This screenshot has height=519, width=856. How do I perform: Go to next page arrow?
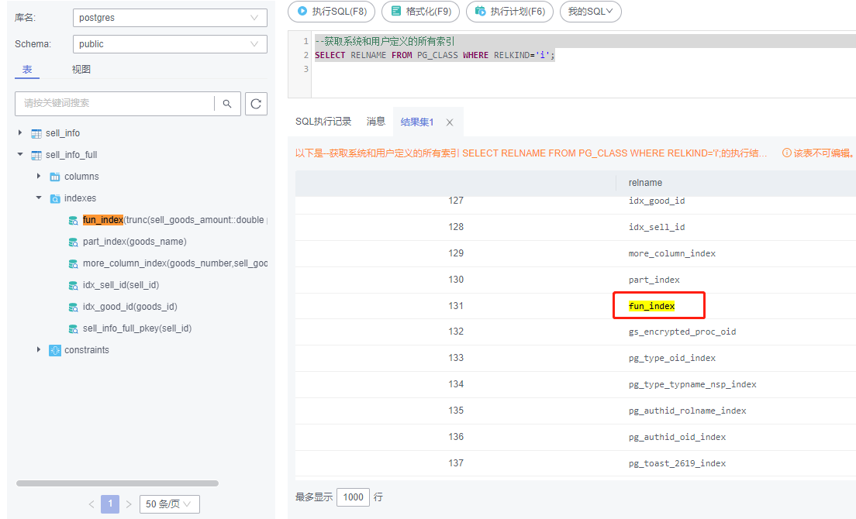pos(129,504)
